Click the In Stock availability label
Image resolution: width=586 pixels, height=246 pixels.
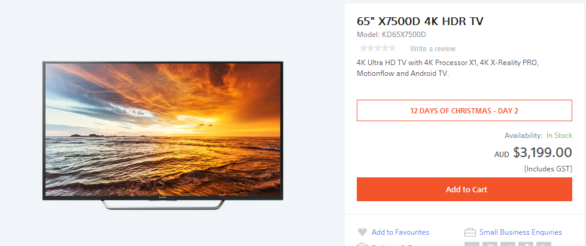coord(559,136)
